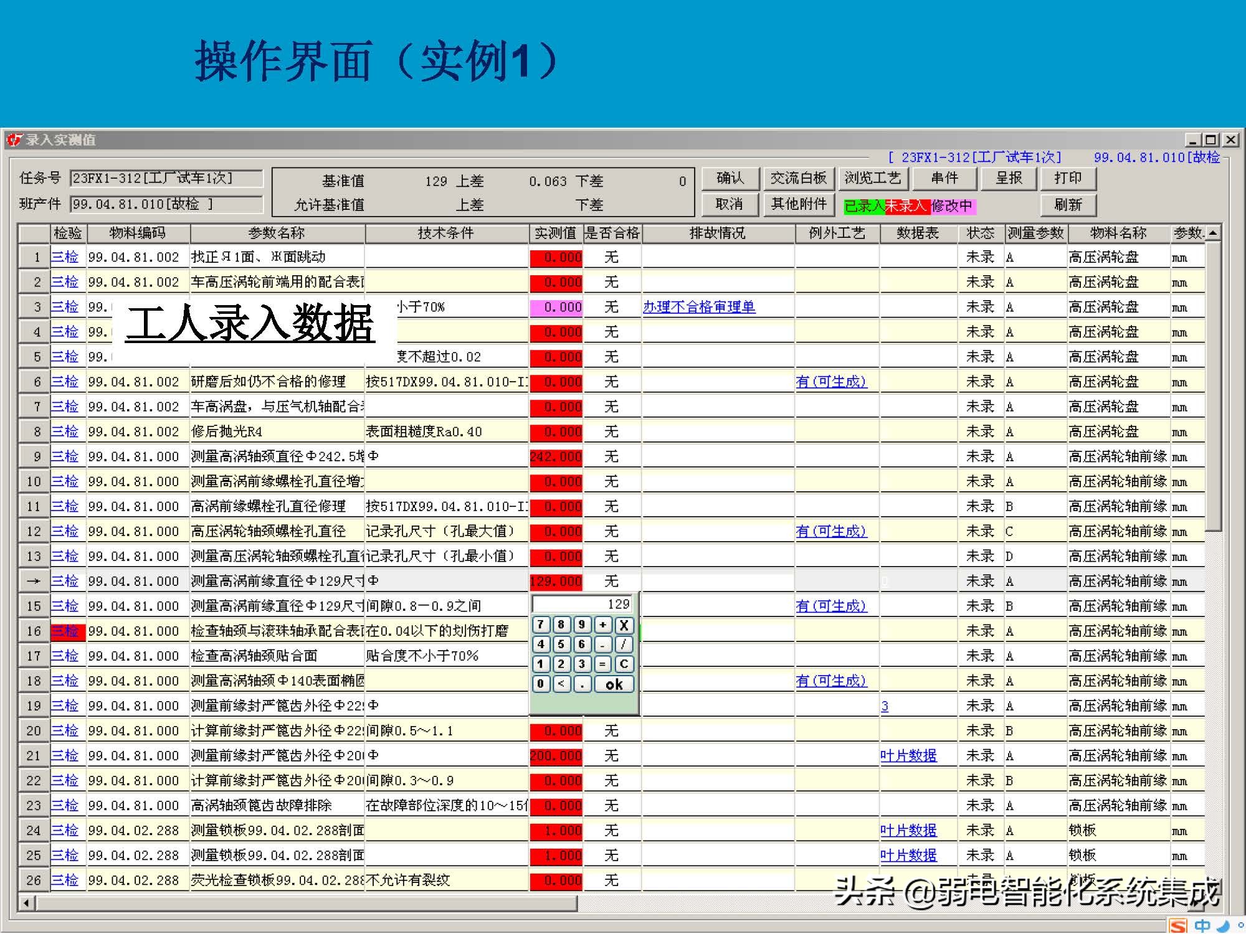
Task: Click the keypad digit 9 key
Action: tap(582, 625)
